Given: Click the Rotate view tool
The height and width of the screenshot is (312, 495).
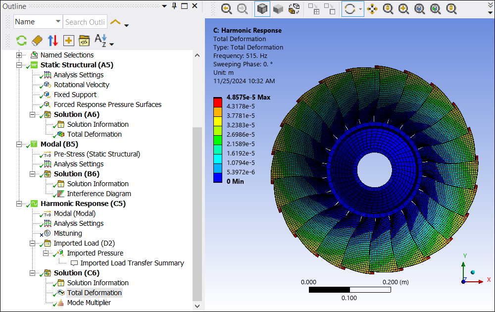Looking at the screenshot, I should pyautogui.click(x=349, y=8).
